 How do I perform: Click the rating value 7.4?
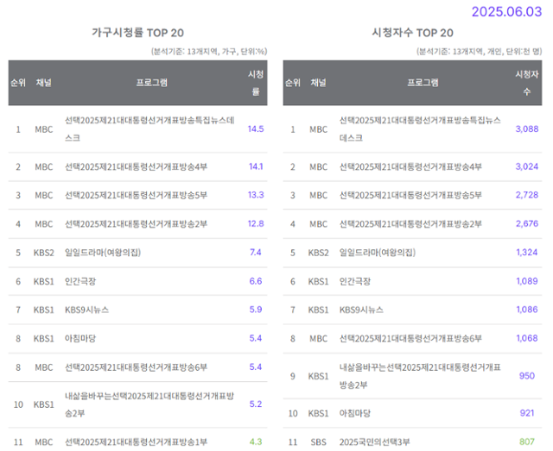click(x=256, y=253)
